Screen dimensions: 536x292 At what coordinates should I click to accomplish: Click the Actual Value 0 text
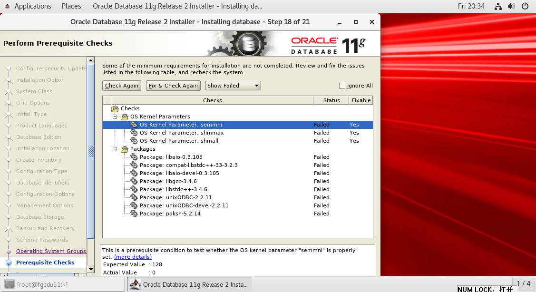tap(129, 273)
